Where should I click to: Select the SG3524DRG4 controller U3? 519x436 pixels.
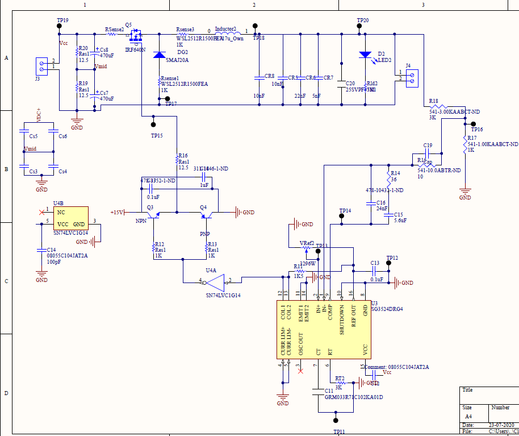click(x=324, y=330)
